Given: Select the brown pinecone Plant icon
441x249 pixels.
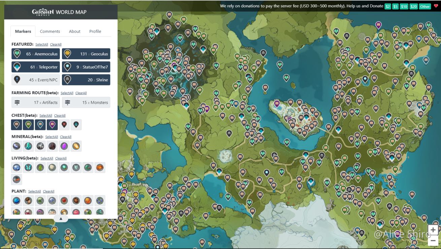Looking at the screenshot, I should [76, 201].
